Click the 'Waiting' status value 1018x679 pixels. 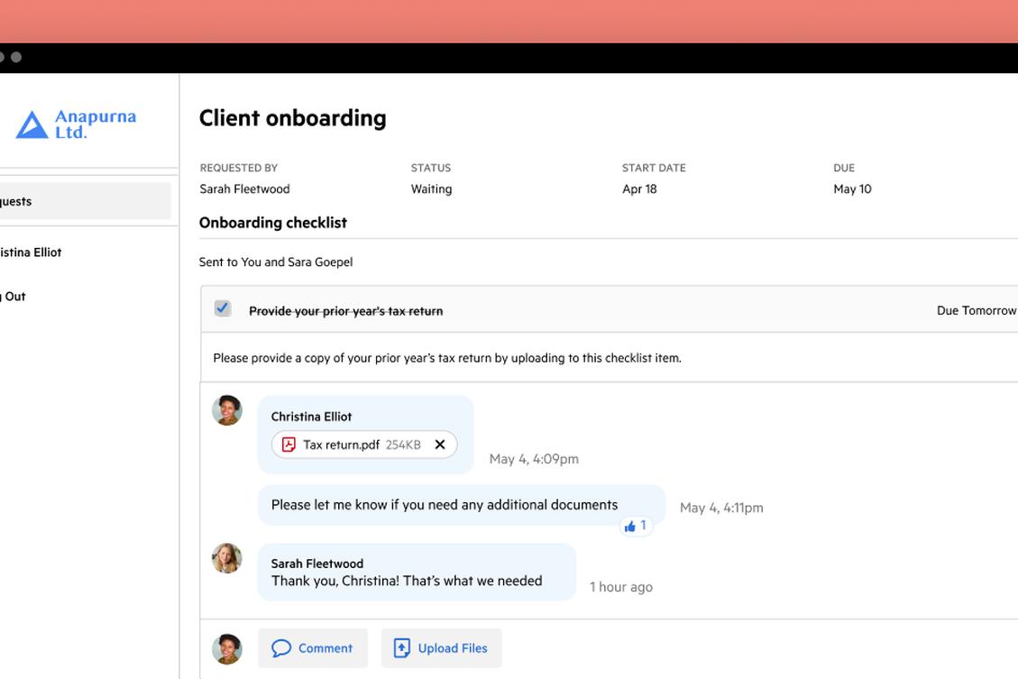coord(432,188)
